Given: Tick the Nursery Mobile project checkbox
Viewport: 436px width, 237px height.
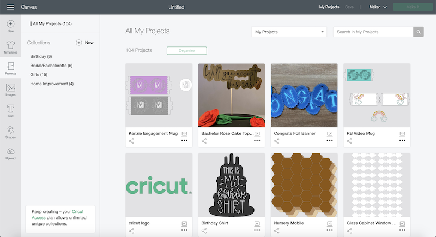Looking at the screenshot, I should [330, 224].
